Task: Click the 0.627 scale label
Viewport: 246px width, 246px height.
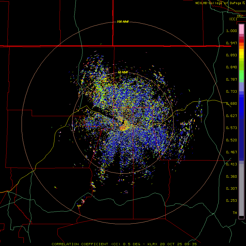Action: (232, 116)
